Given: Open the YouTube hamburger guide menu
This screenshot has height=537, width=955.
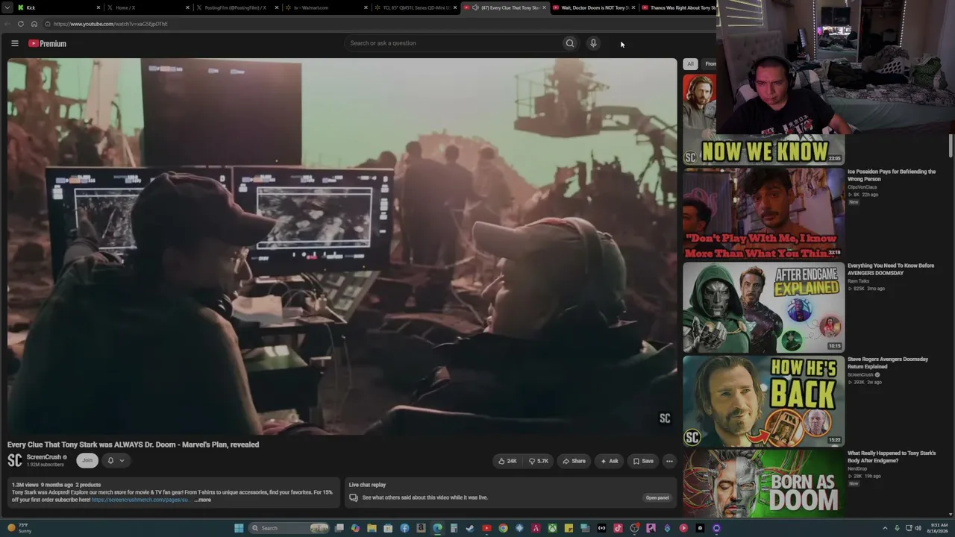Looking at the screenshot, I should coord(15,43).
